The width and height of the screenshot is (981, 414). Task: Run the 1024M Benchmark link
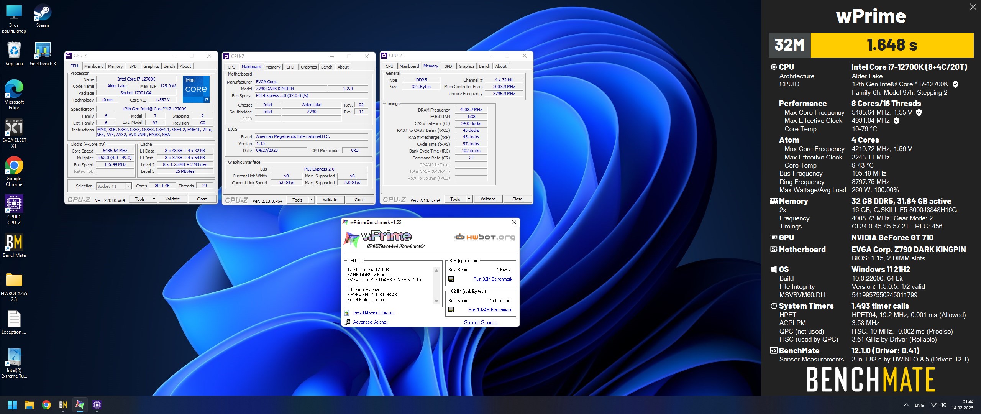(x=490, y=310)
